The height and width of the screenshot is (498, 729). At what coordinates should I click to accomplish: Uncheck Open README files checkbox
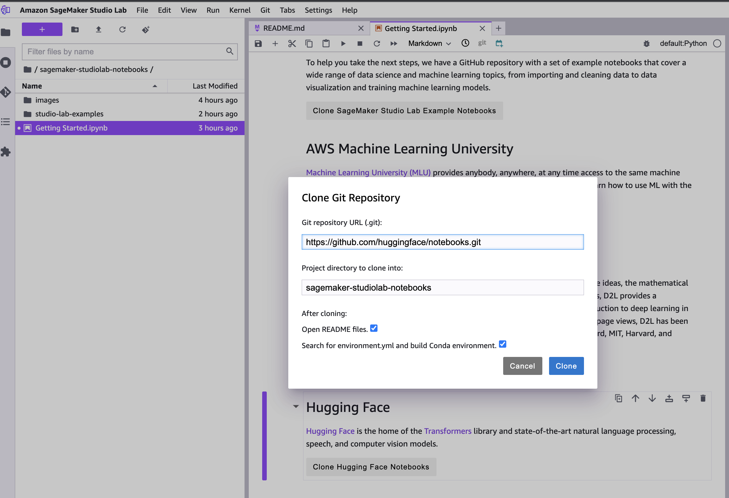[374, 328]
